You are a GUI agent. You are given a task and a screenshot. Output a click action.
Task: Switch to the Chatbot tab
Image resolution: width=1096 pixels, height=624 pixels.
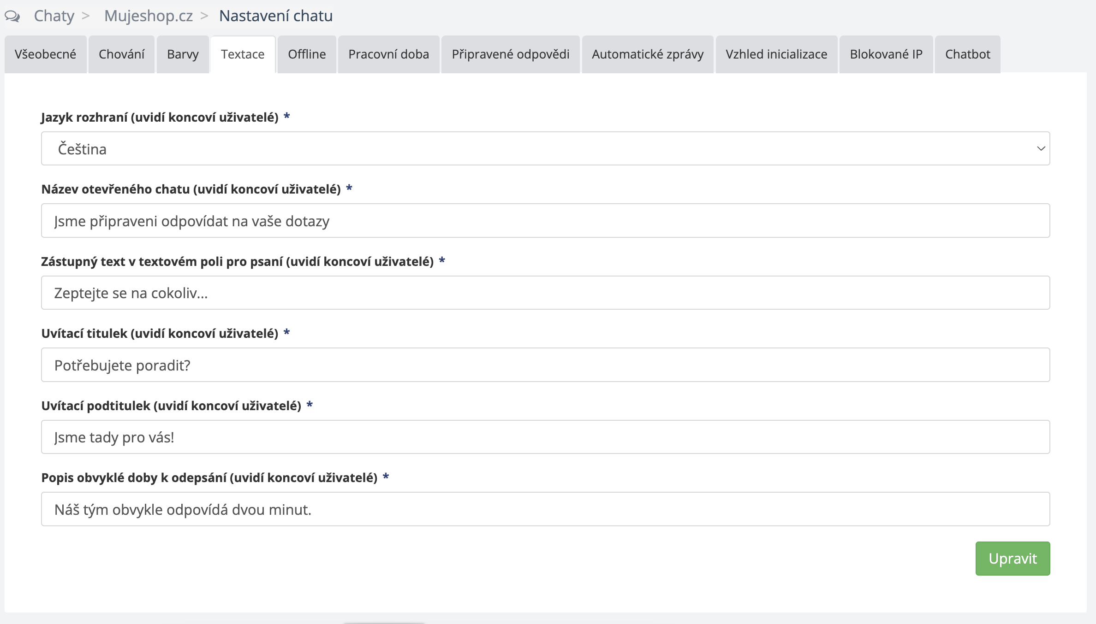coord(967,54)
